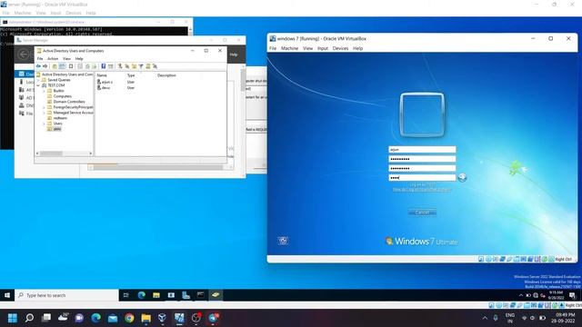Image resolution: width=582 pixels, height=327 pixels.
Task: Show hidden icons chevron on host tray
Action: coord(485,318)
